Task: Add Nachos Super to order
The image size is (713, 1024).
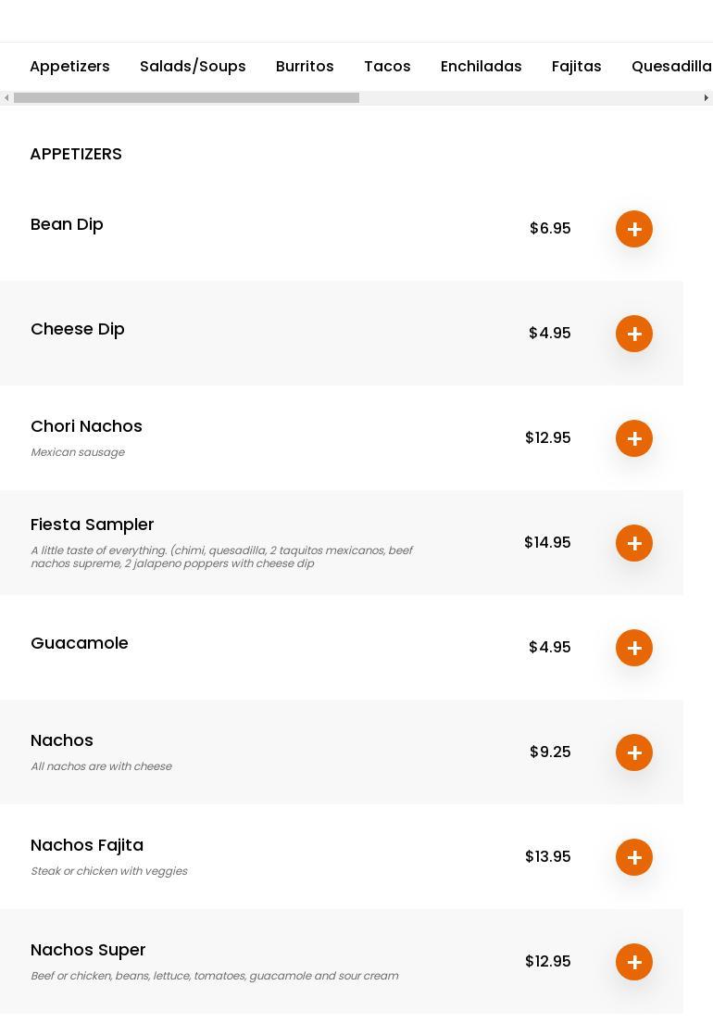Action: point(634,962)
